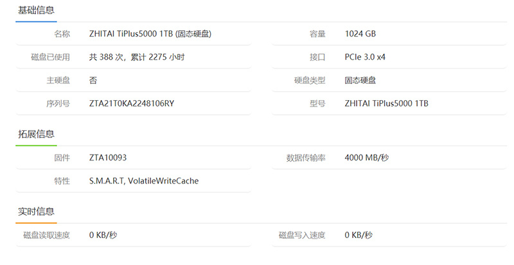The image size is (514, 265).
Task: Click the disk name ZHITAI TiPlus5000 1TB (固态硬盘)
Action: [x=150, y=34]
